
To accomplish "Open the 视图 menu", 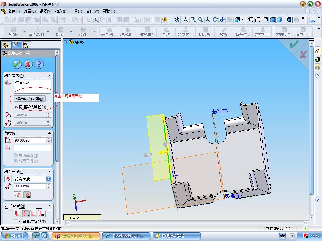I will tap(45, 11).
